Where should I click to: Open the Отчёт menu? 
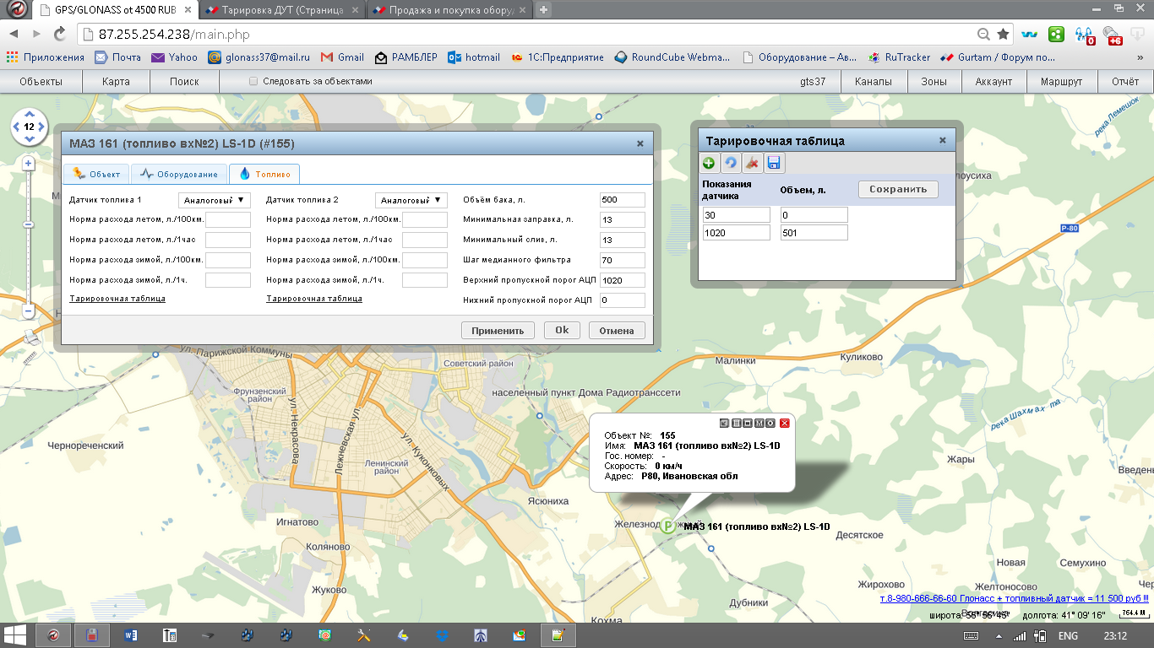point(1124,82)
